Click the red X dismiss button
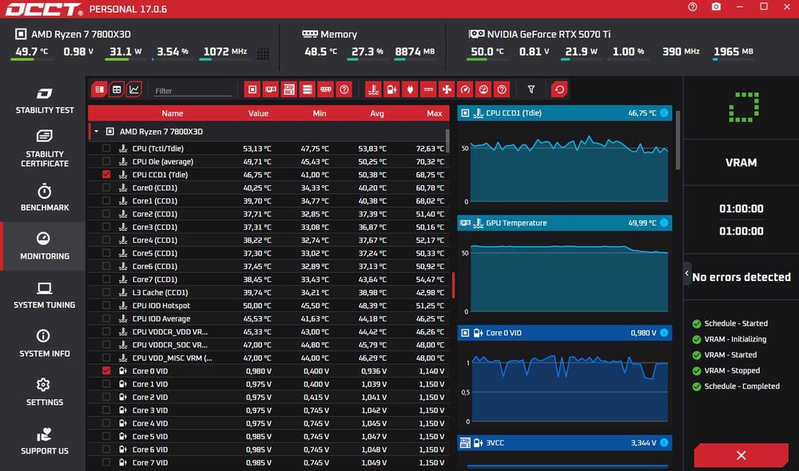799x471 pixels. 741,455
